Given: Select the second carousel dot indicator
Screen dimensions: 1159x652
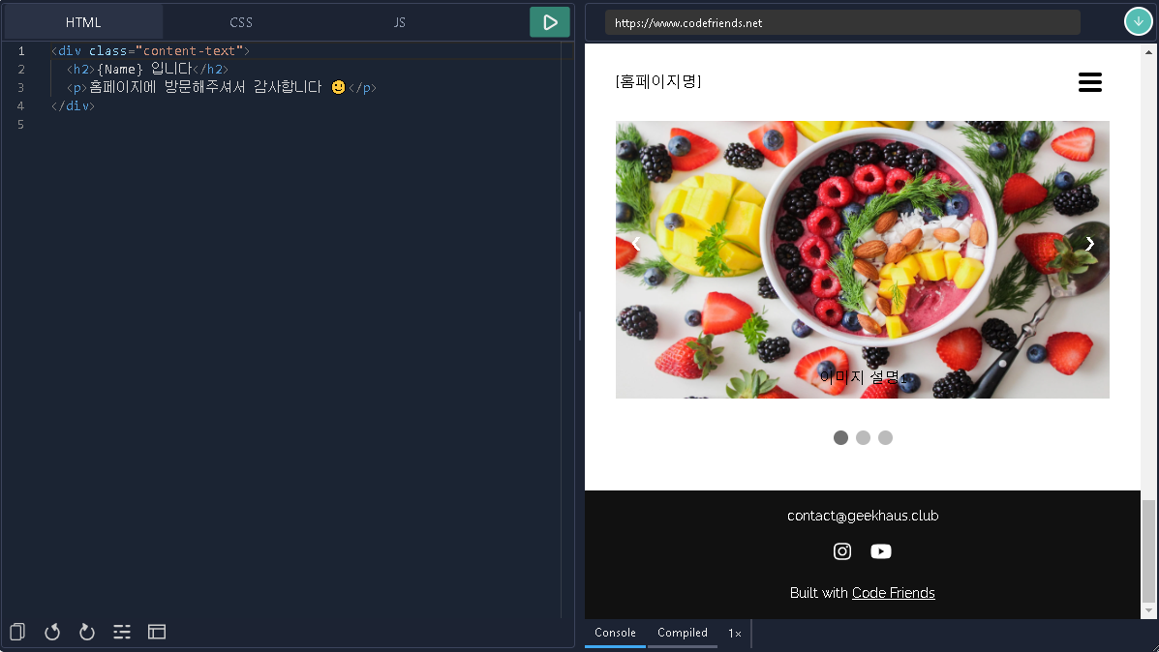Looking at the screenshot, I should tap(863, 438).
